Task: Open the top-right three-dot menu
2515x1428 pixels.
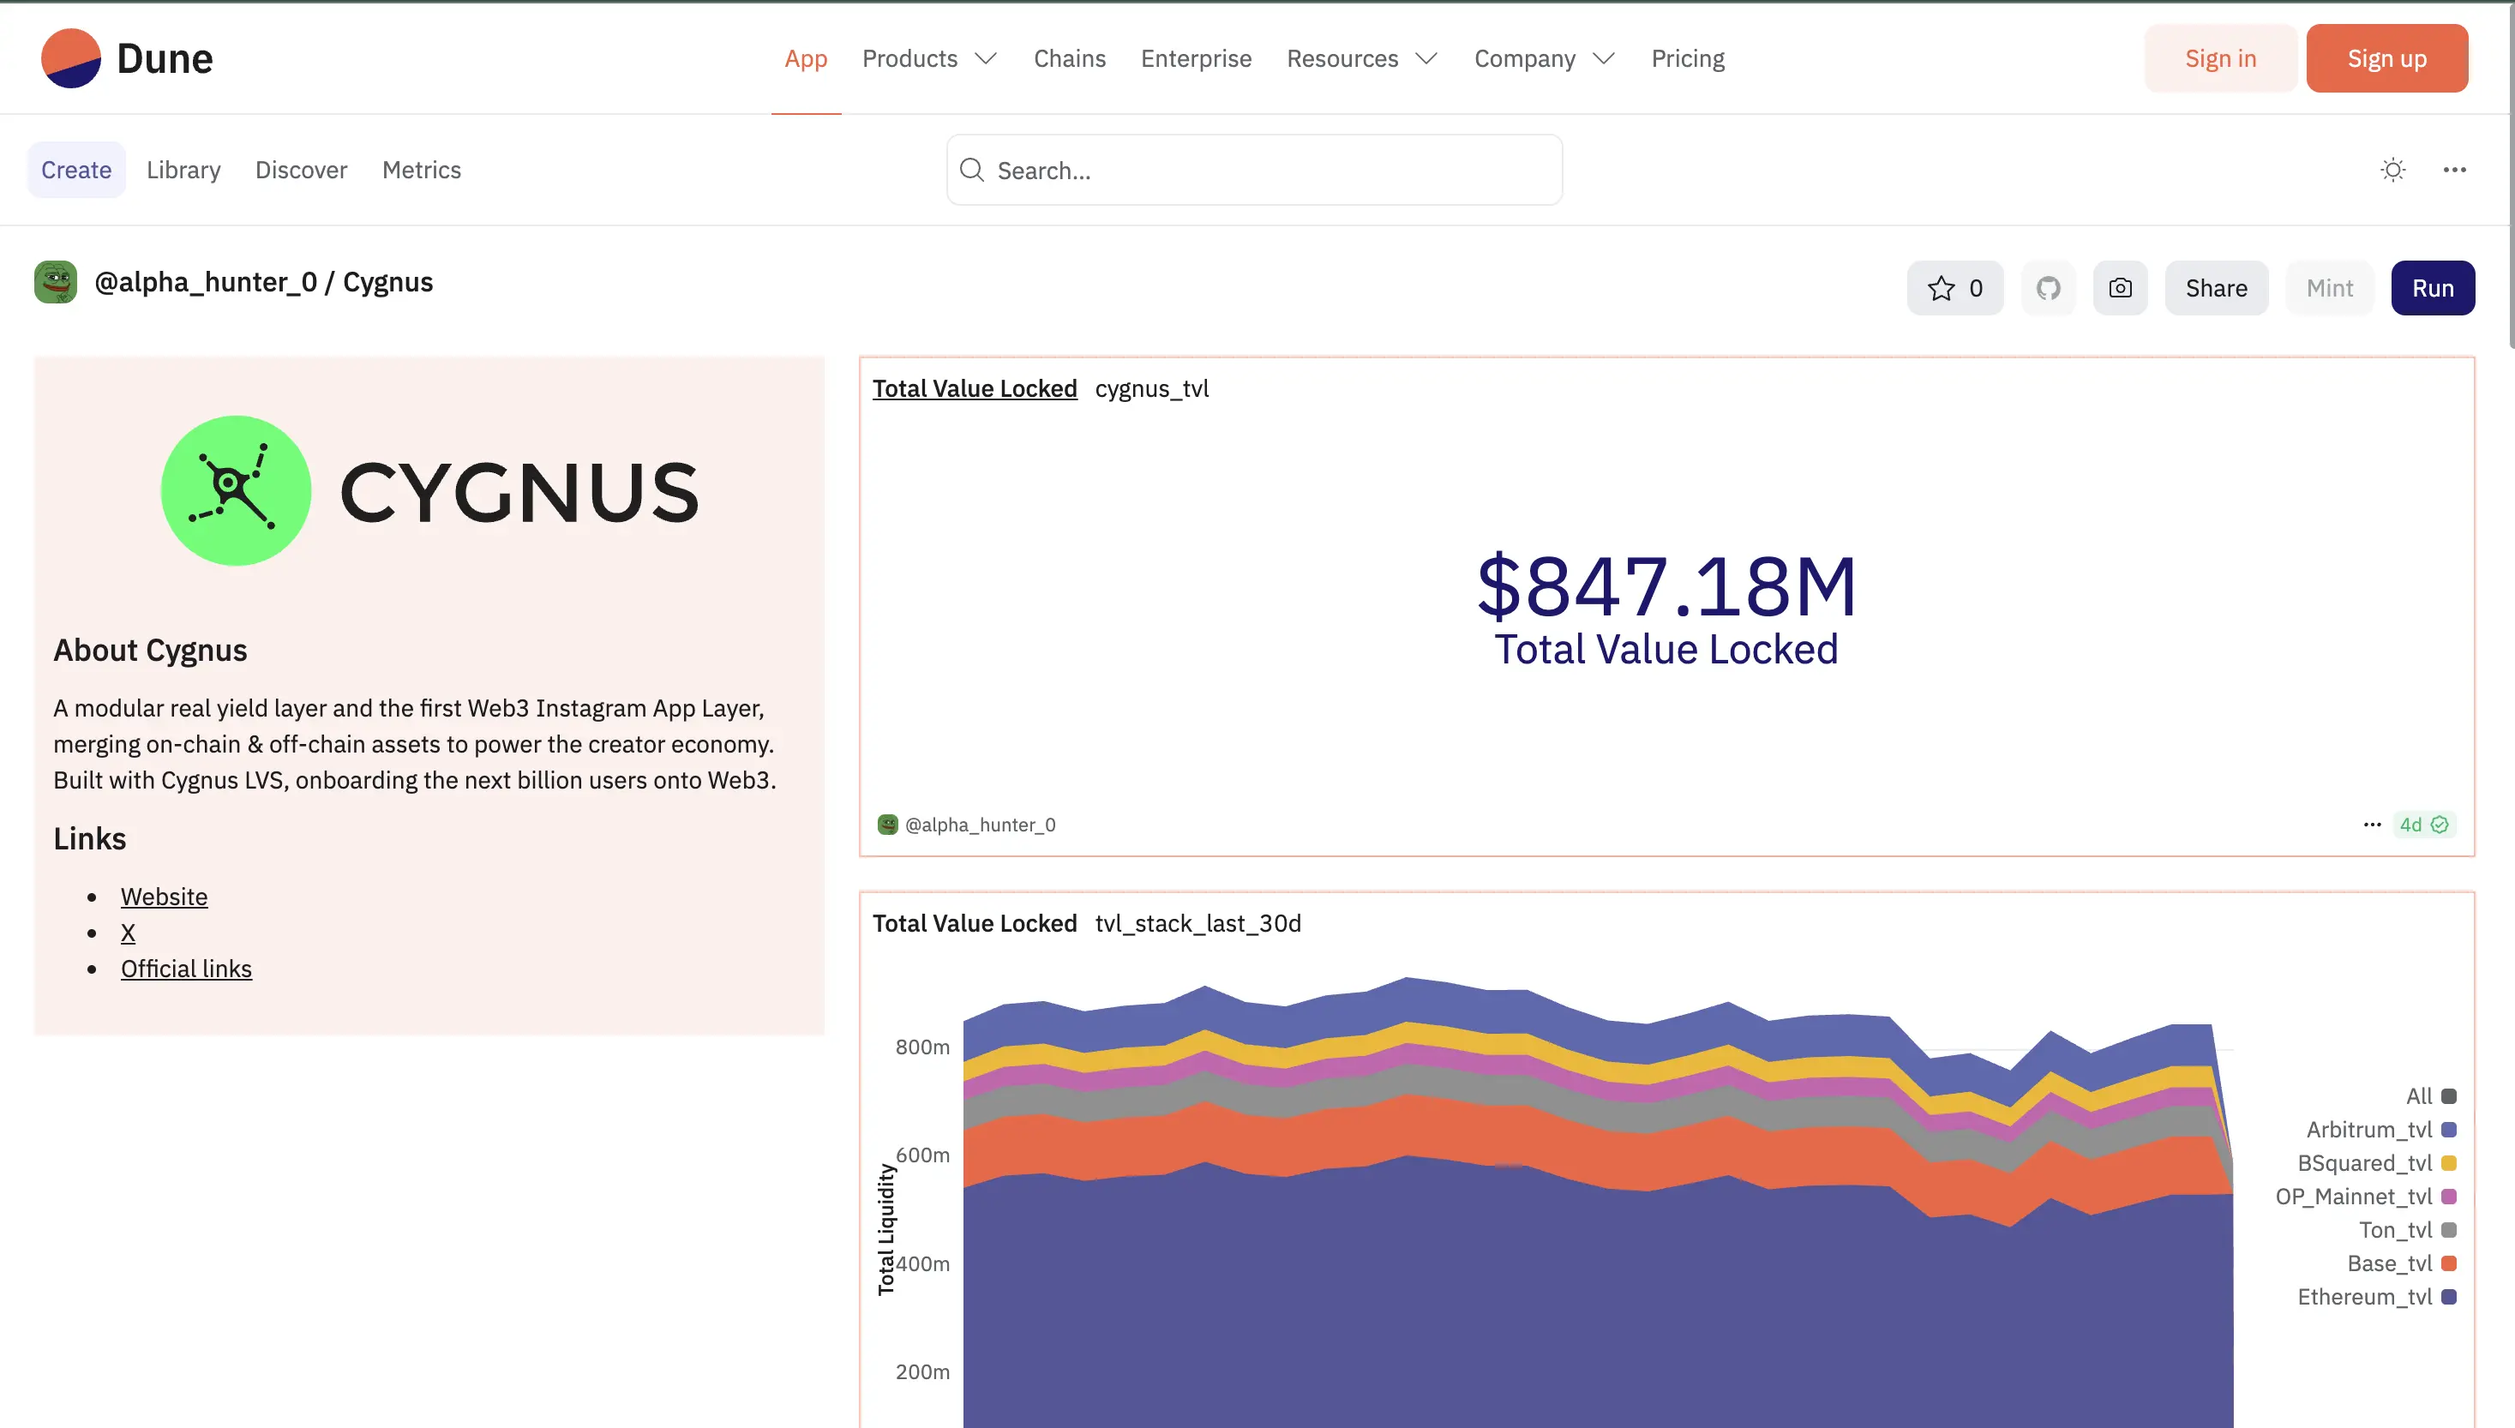Action: tap(2454, 170)
